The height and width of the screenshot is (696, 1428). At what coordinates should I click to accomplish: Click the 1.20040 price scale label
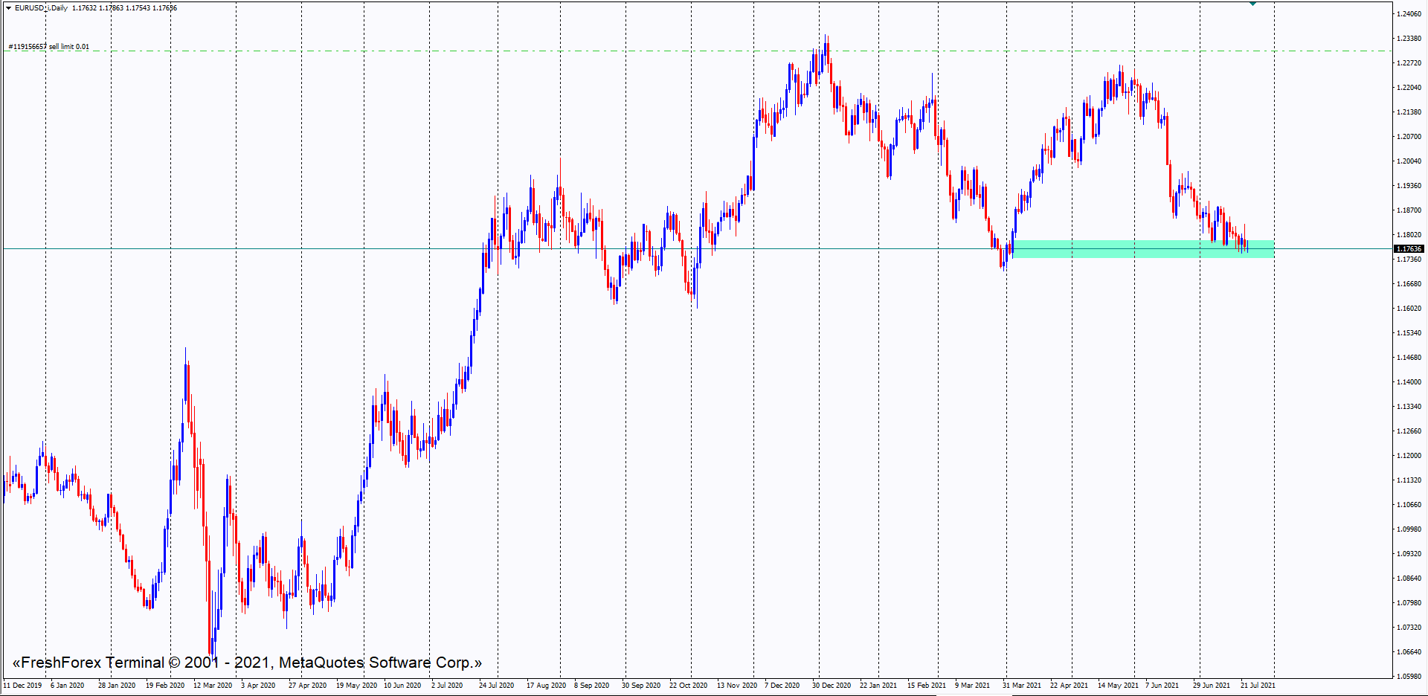(1409, 161)
